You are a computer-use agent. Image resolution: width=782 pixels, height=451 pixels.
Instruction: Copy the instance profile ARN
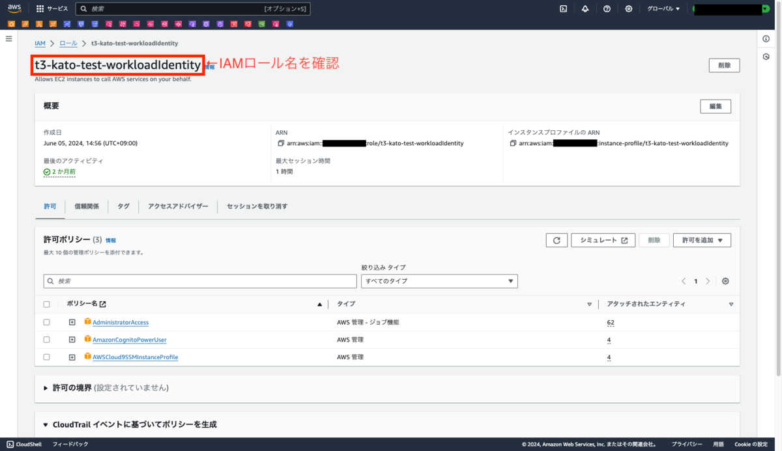pyautogui.click(x=513, y=143)
